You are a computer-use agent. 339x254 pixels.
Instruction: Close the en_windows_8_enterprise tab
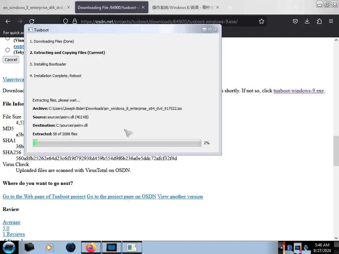point(69,7)
